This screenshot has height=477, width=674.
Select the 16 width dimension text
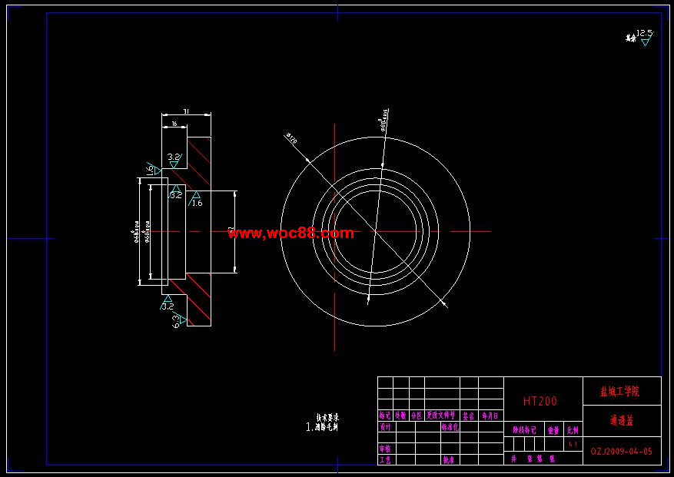tap(174, 124)
